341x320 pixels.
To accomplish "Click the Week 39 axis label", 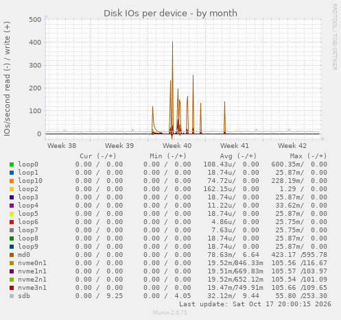I will [119, 145].
